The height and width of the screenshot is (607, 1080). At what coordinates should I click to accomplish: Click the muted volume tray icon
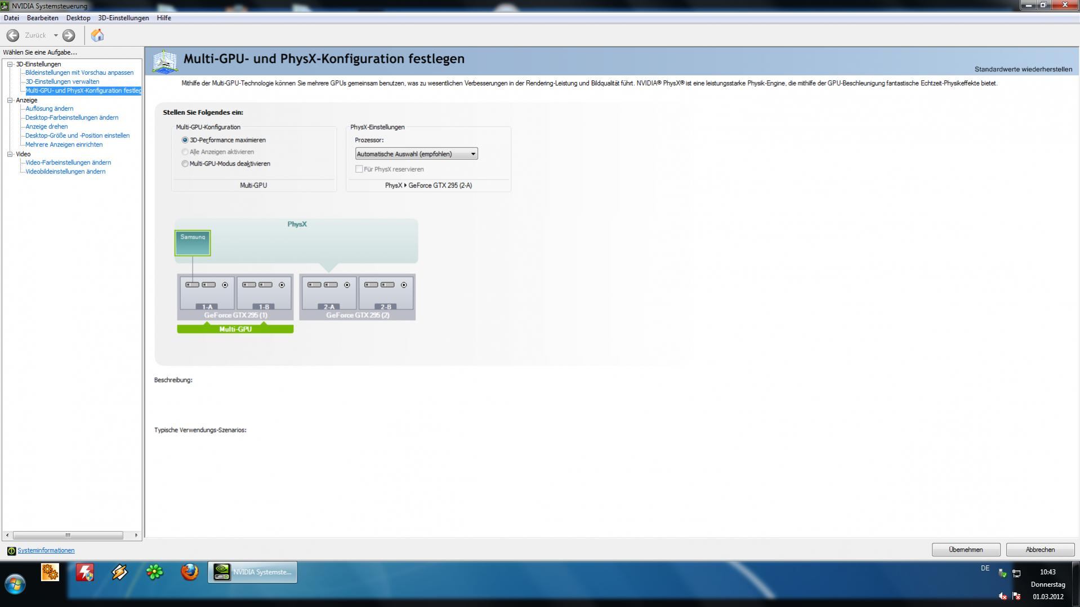tap(1002, 596)
